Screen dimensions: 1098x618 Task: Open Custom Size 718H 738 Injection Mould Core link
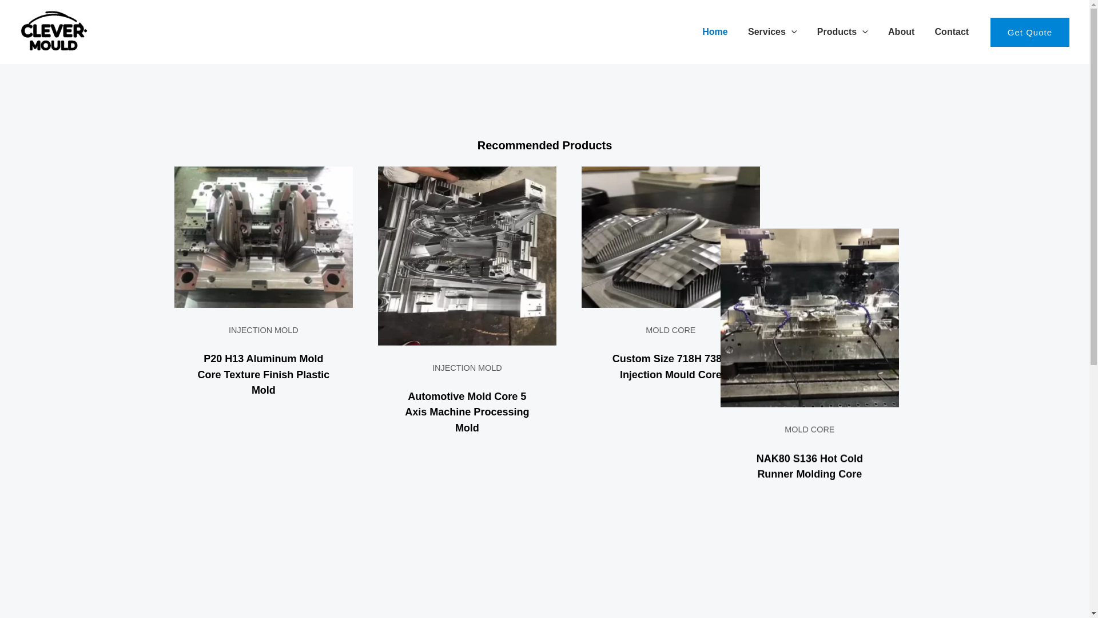pos(666,367)
